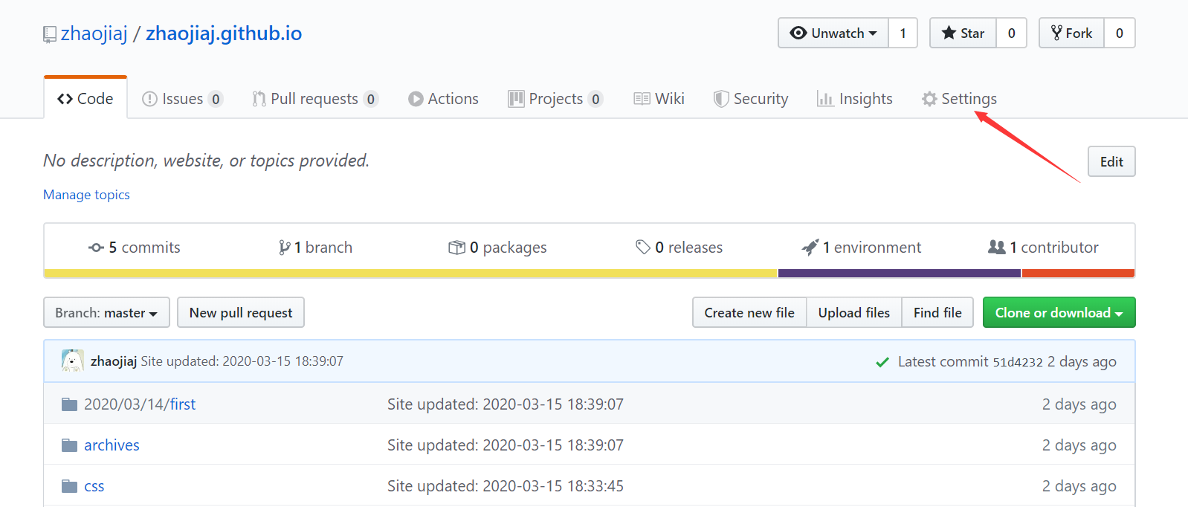Click the css folder icon
The image size is (1188, 507).
click(x=69, y=486)
